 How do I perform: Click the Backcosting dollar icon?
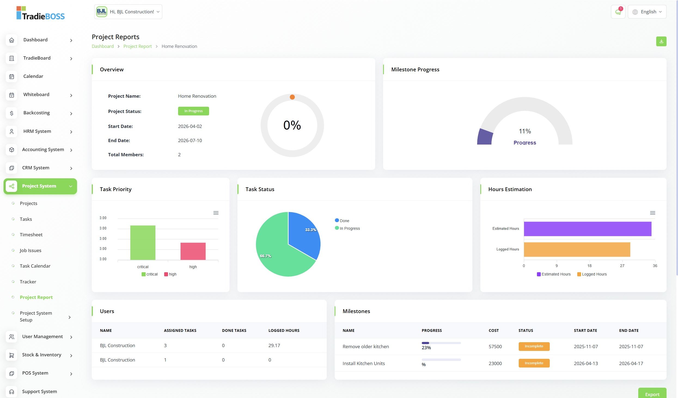(x=11, y=113)
